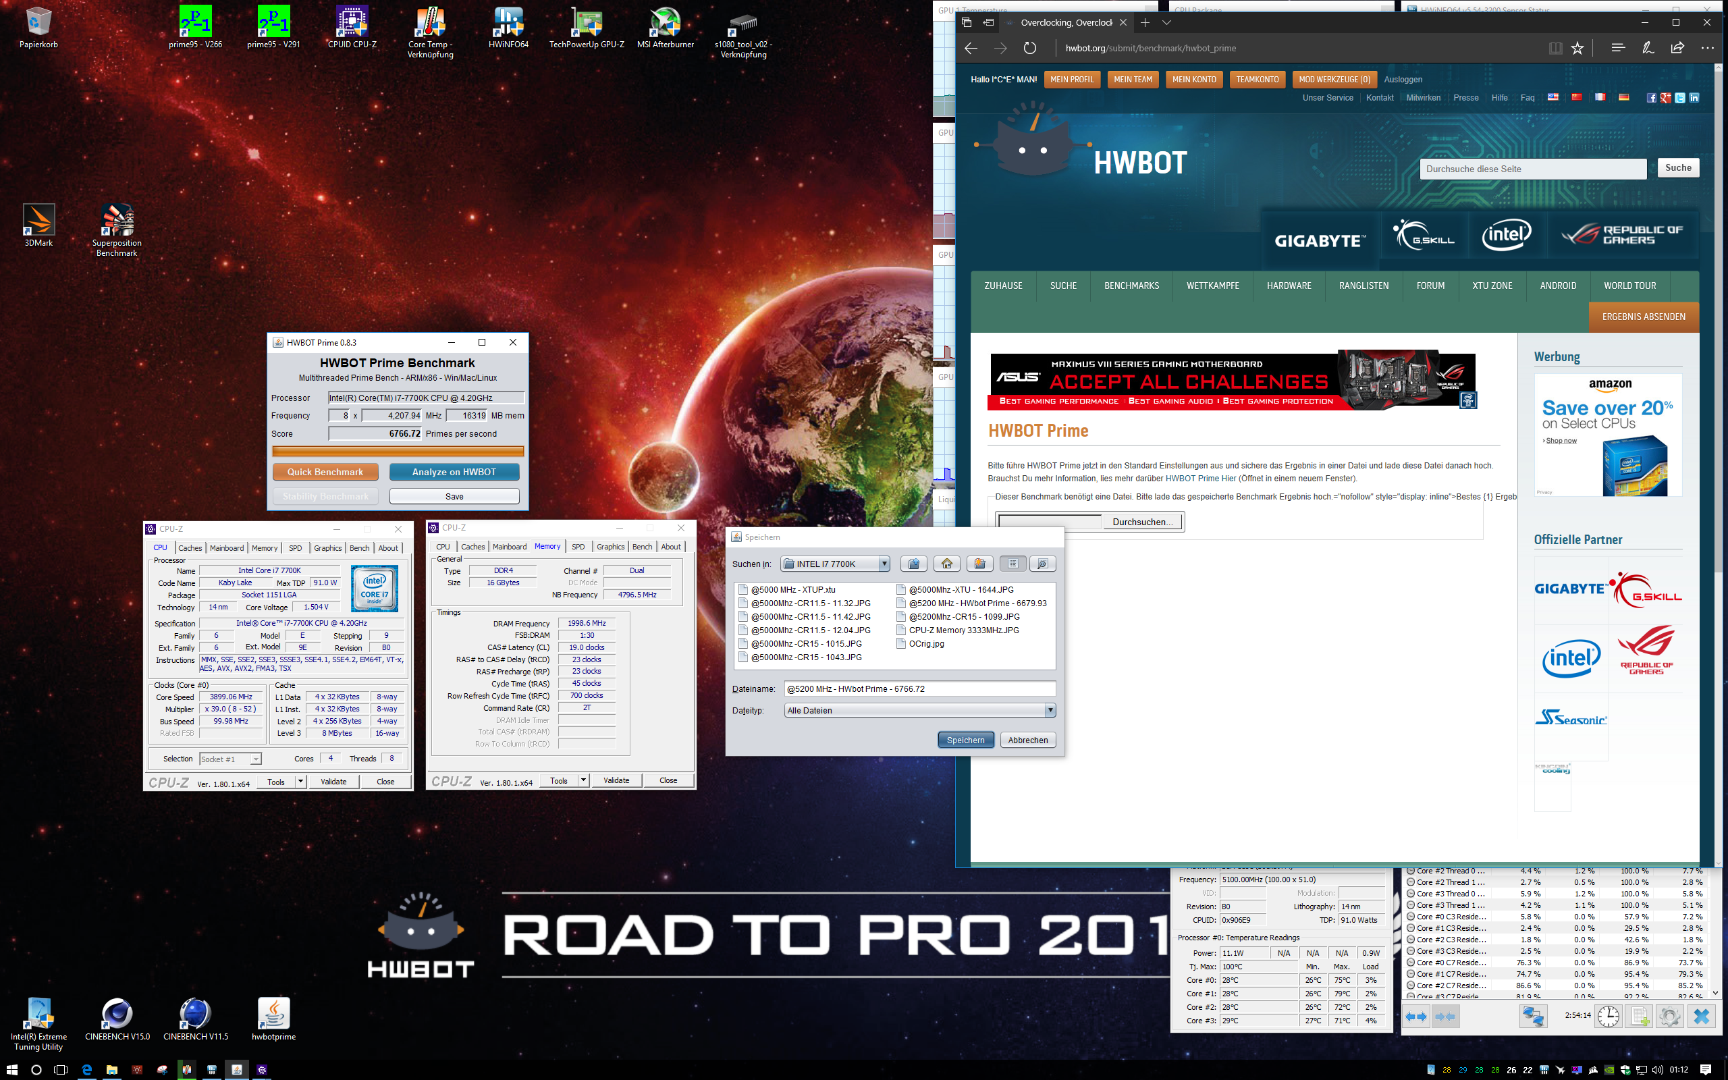Open the Windows Start menu
1728x1080 pixels.
pyautogui.click(x=12, y=1069)
